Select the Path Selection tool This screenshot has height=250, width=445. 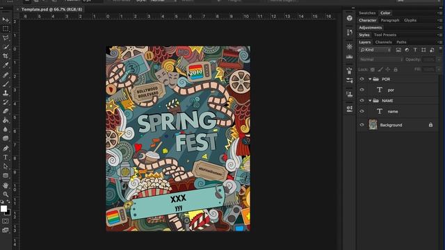point(6,167)
